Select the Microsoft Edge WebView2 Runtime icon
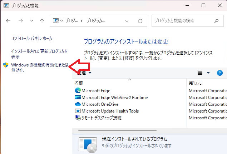227x154 pixels. 78,98
